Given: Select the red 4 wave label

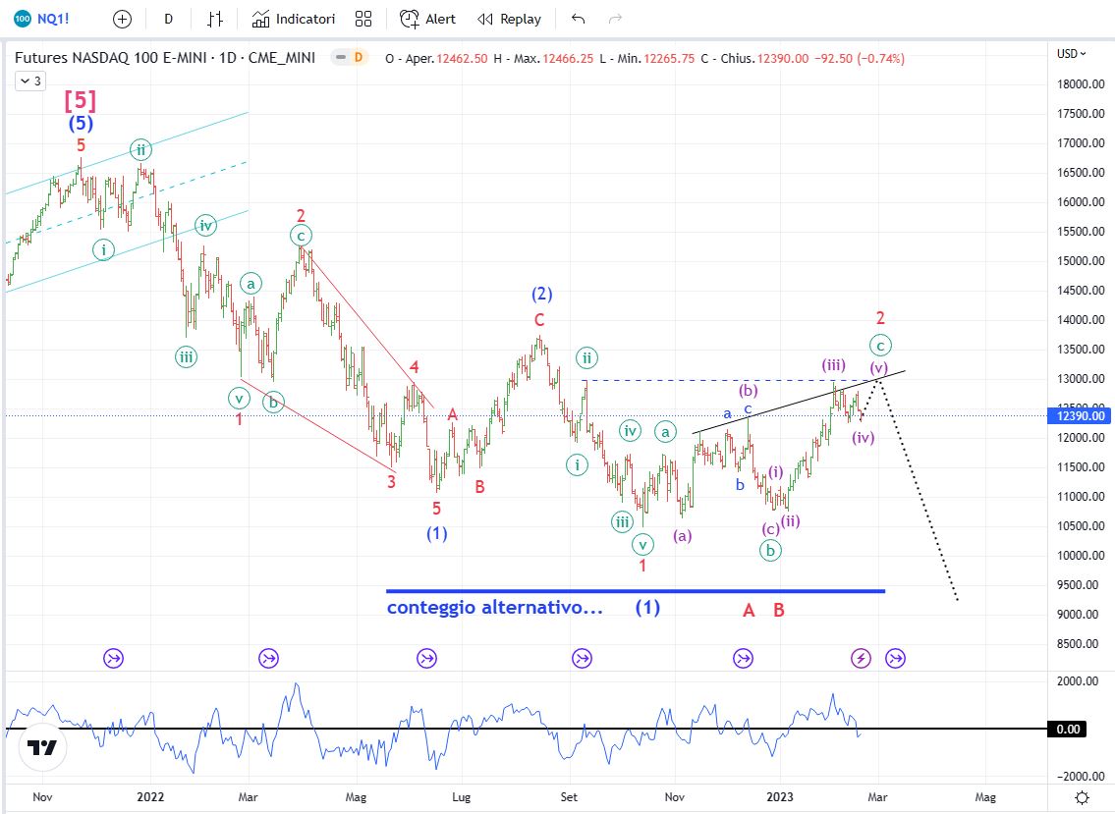Looking at the screenshot, I should tap(414, 367).
